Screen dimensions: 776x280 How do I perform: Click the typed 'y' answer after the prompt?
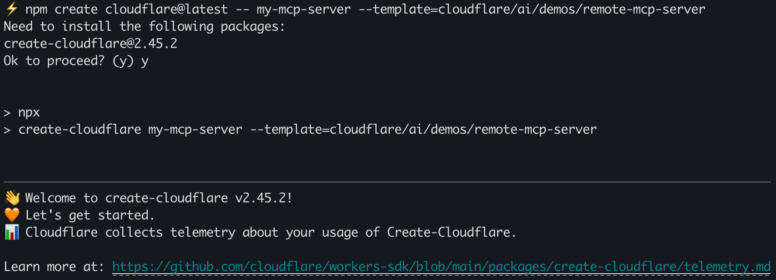coord(145,61)
